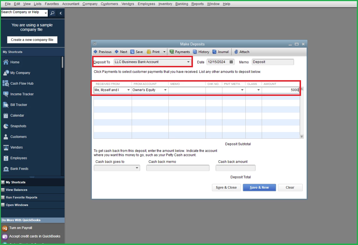Image resolution: width=358 pixels, height=245 pixels.
Task: Open the Journal icon in toolbar
Action: click(x=215, y=52)
